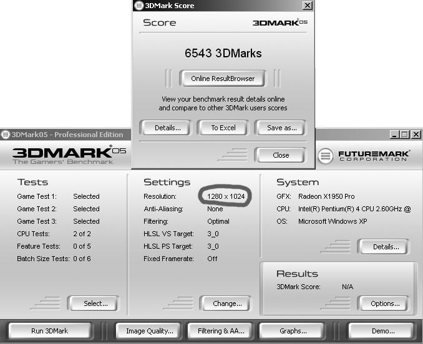This screenshot has width=423, height=344.
Task: Click Game Test 1 Selected status
Action: click(86, 196)
